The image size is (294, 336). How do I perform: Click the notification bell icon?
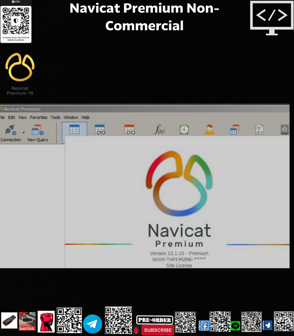(x=136, y=330)
